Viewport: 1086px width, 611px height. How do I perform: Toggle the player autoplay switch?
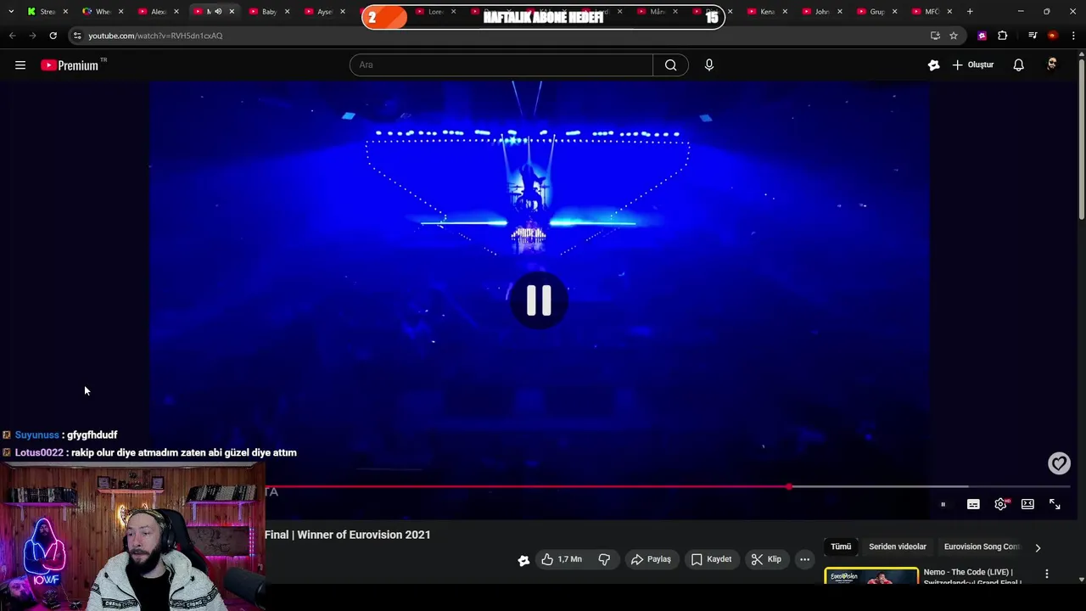click(x=943, y=504)
